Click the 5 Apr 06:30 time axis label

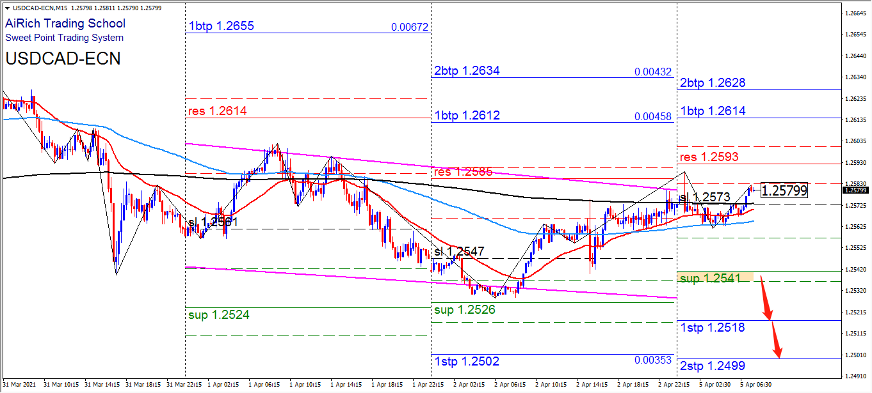[757, 385]
